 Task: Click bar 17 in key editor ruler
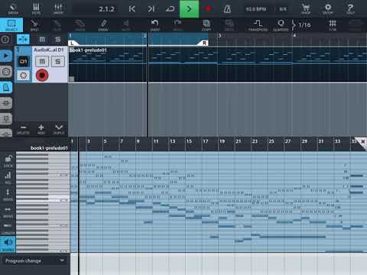206,141
